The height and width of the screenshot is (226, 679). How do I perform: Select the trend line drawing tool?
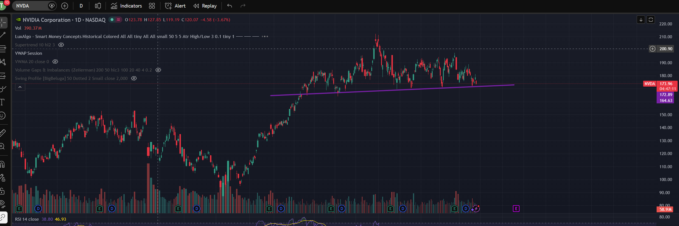pyautogui.click(x=3, y=35)
